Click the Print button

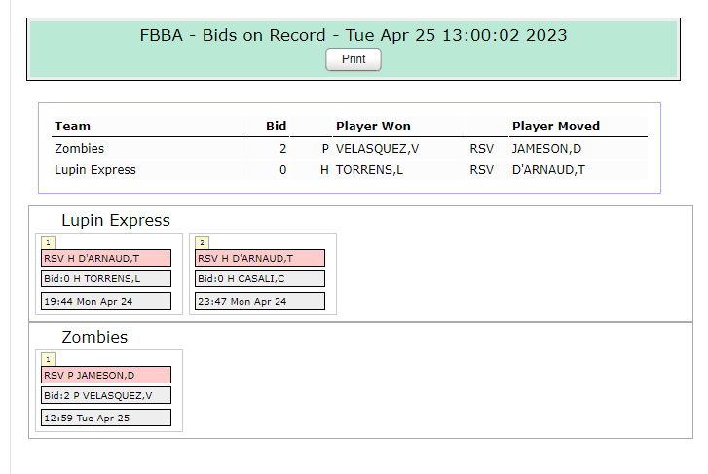coord(354,59)
